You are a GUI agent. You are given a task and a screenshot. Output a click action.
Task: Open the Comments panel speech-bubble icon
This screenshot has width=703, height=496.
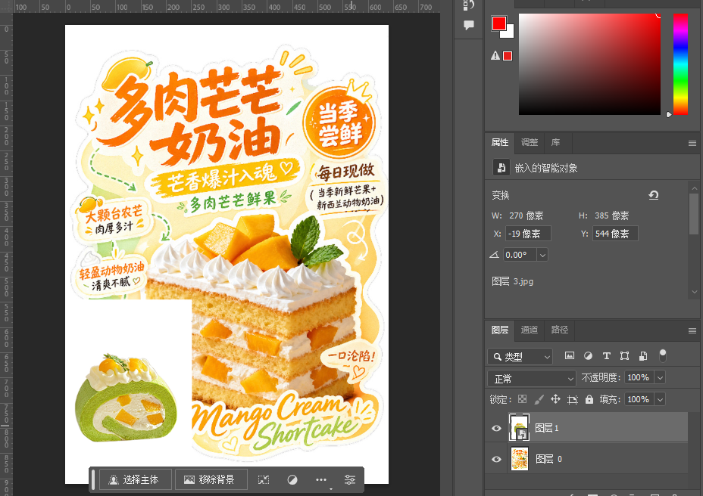tap(468, 25)
